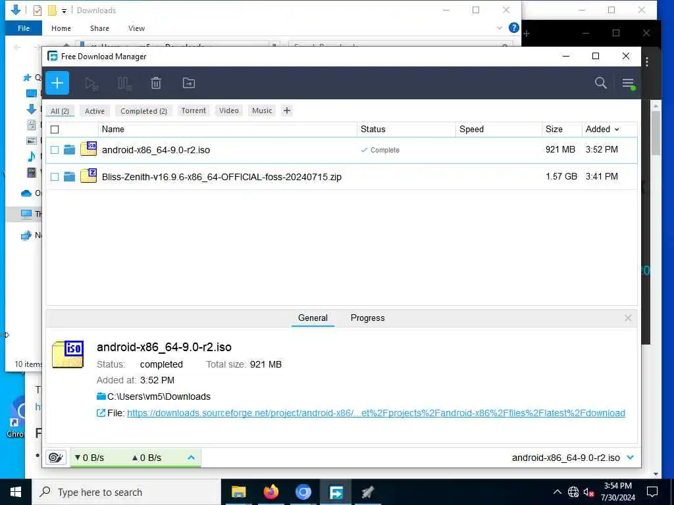Move download to folder icon in toolbar
674x505 pixels.
(x=189, y=83)
